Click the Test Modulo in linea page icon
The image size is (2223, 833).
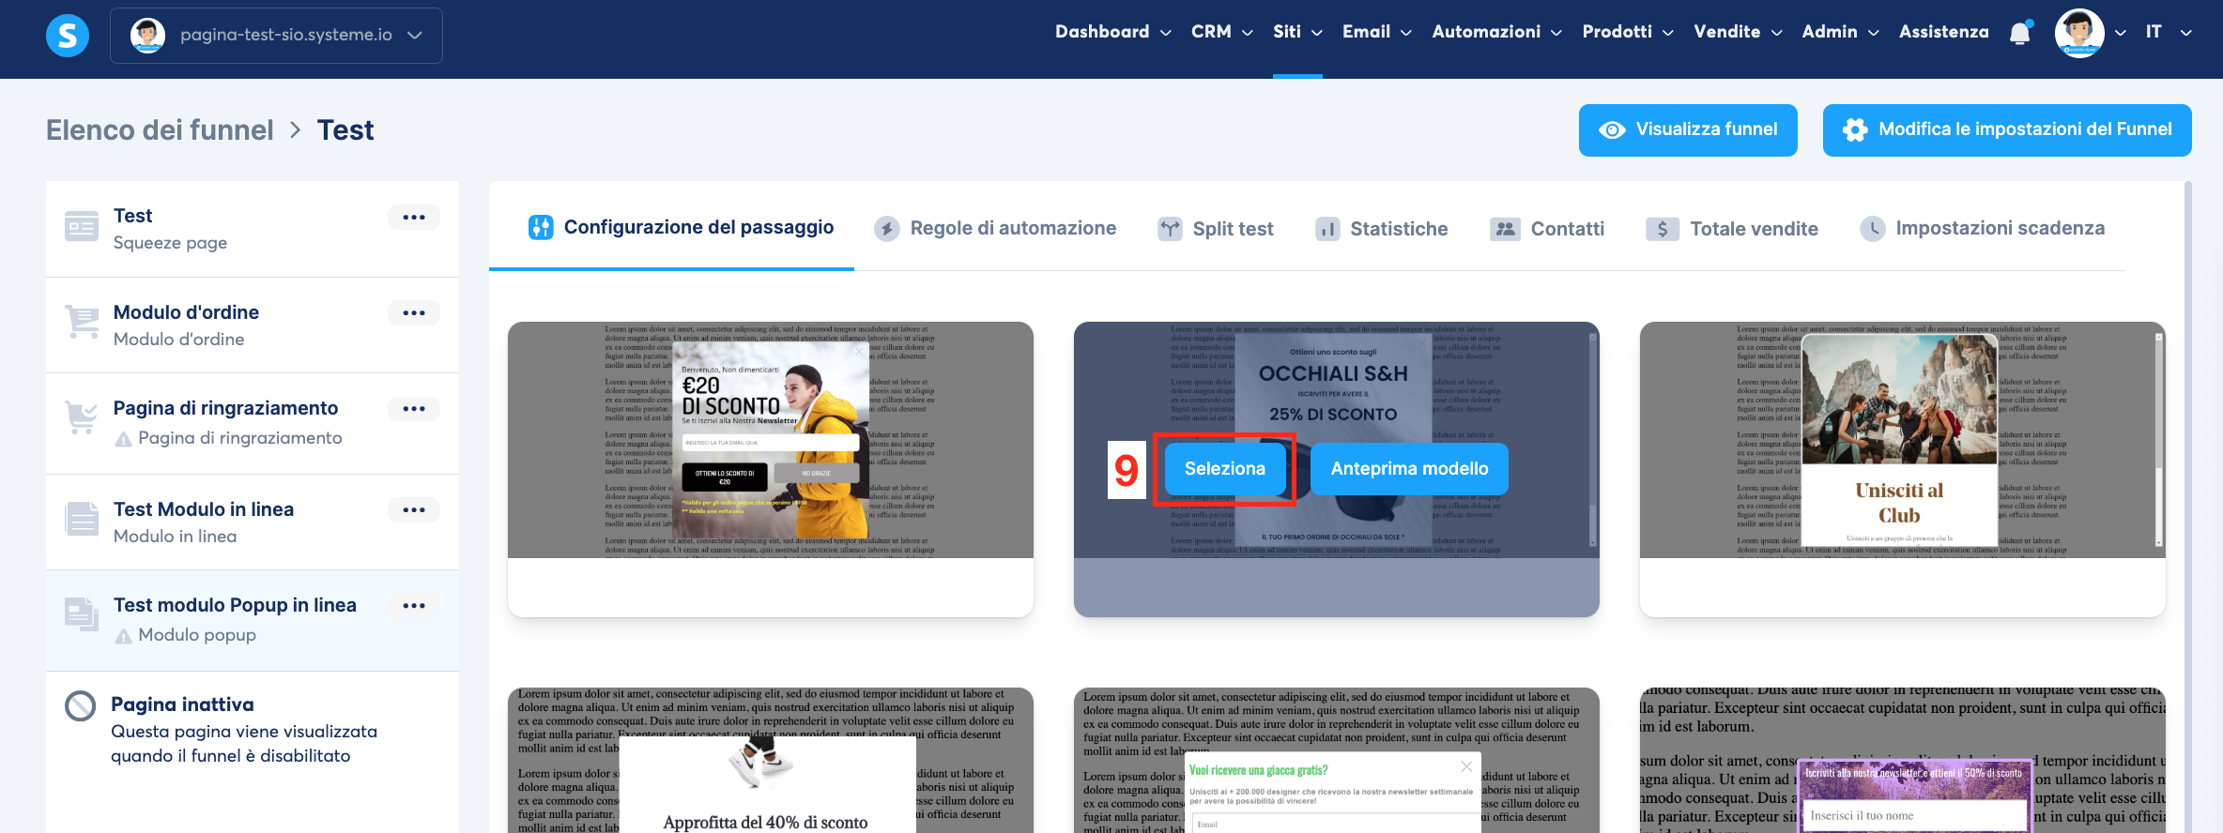82,518
